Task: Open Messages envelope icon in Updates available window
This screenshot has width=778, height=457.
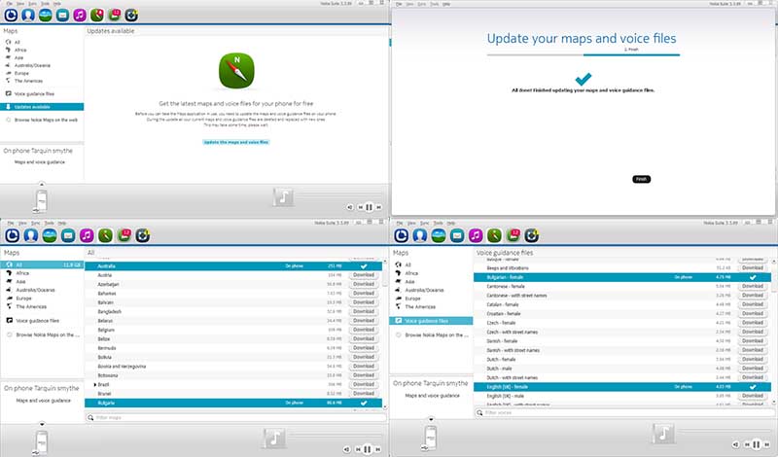Action: 62,16
